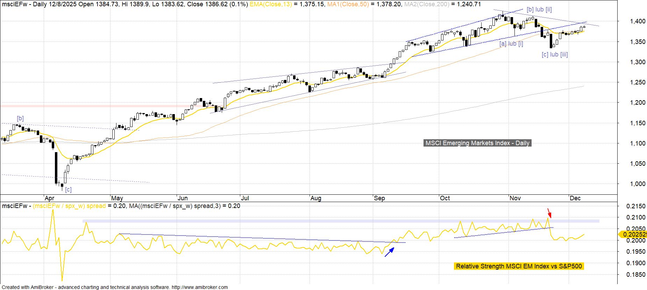Open the www.amibroker.com link

pyautogui.click(x=200, y=287)
